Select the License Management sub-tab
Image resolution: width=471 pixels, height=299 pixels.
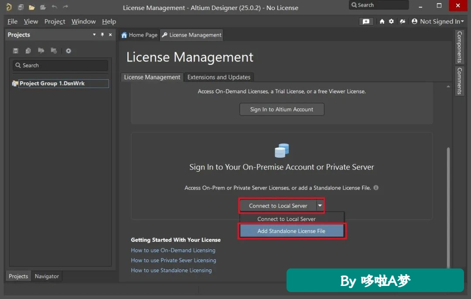pyautogui.click(x=152, y=77)
